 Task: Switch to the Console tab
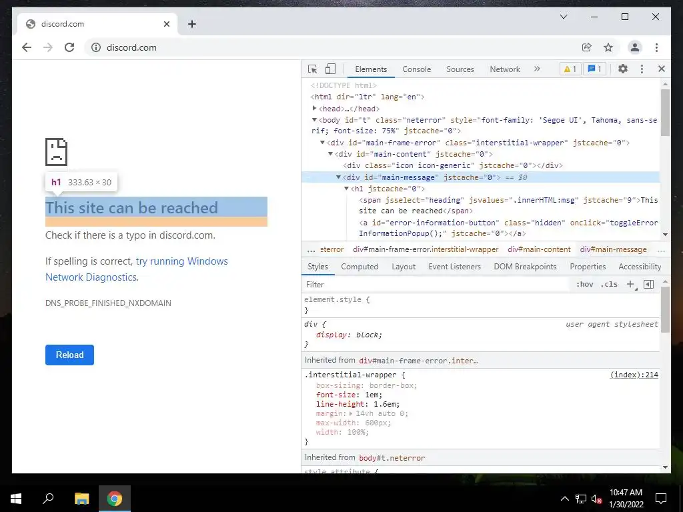click(416, 69)
